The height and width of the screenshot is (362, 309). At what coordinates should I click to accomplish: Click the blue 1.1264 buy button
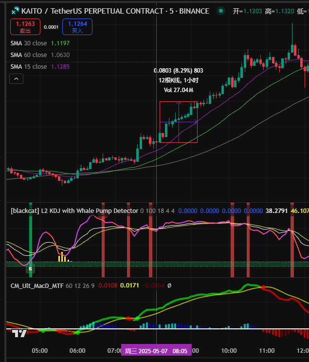pos(77,27)
